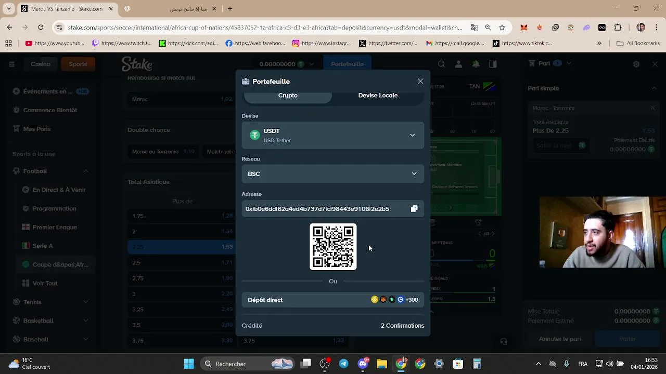The width and height of the screenshot is (666, 374).
Task: Open the browser zoom icon
Action: click(488, 28)
